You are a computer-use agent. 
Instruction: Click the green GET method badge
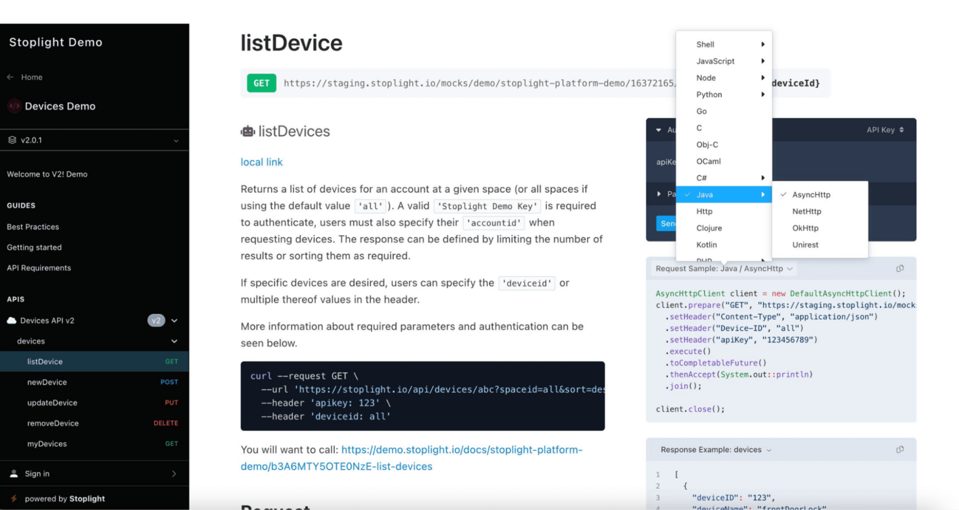[x=262, y=83]
